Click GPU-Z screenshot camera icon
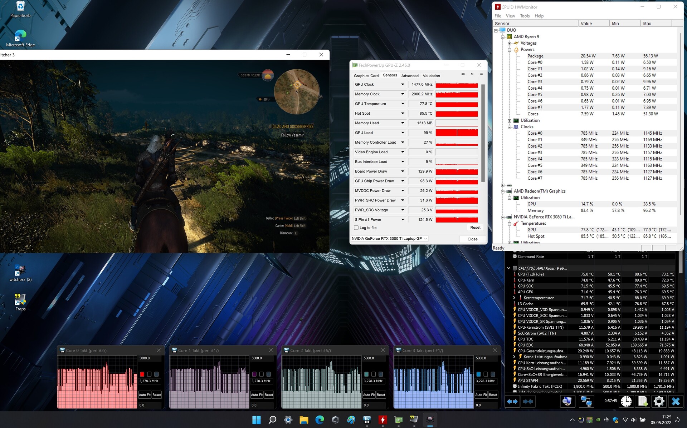 point(463,74)
